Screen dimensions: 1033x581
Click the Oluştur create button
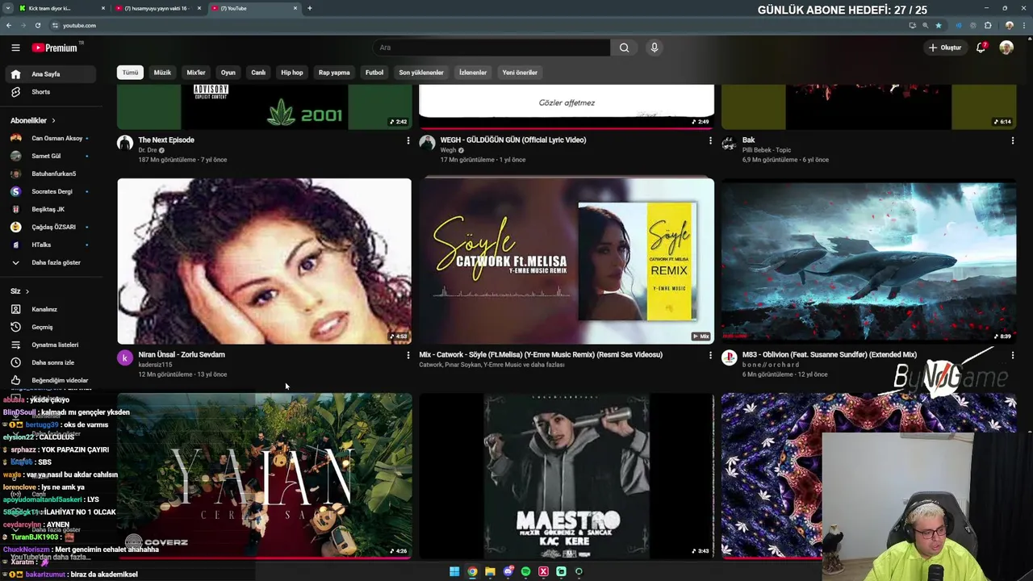pos(944,48)
